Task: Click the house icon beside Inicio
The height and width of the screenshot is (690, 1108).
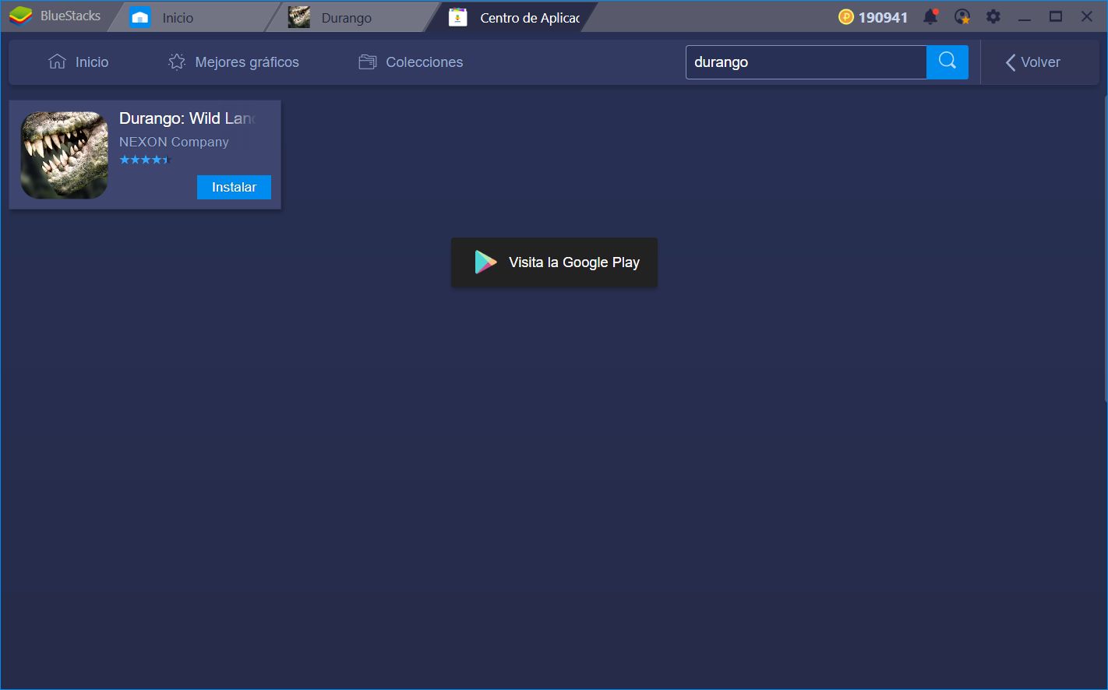Action: [57, 62]
